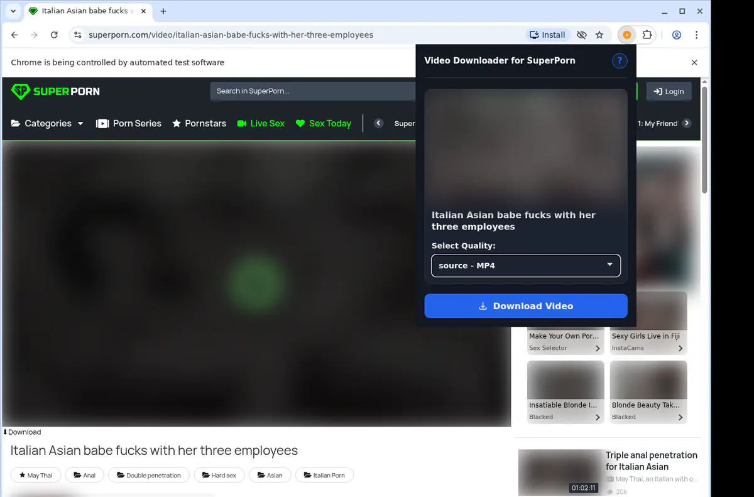754x497 pixels.
Task: Move the series carousel right with arrow
Action: [x=687, y=123]
